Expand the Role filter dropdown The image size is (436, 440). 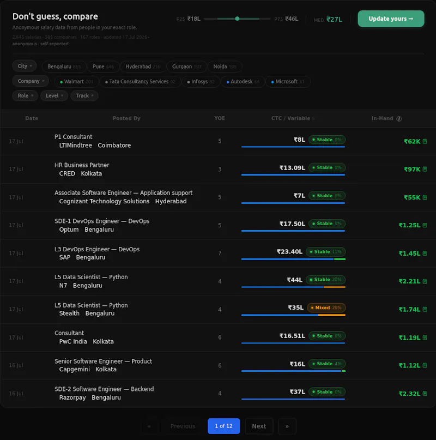25,96
